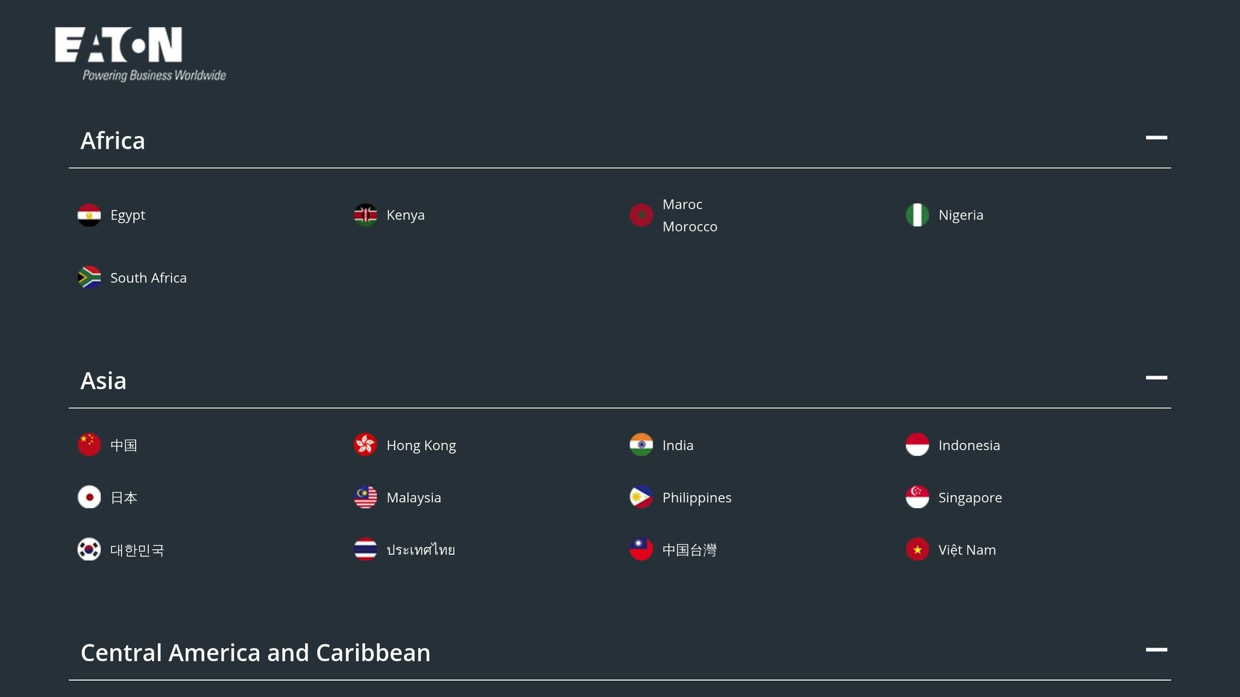Select the India flag icon
The height and width of the screenshot is (697, 1240).
pos(641,445)
